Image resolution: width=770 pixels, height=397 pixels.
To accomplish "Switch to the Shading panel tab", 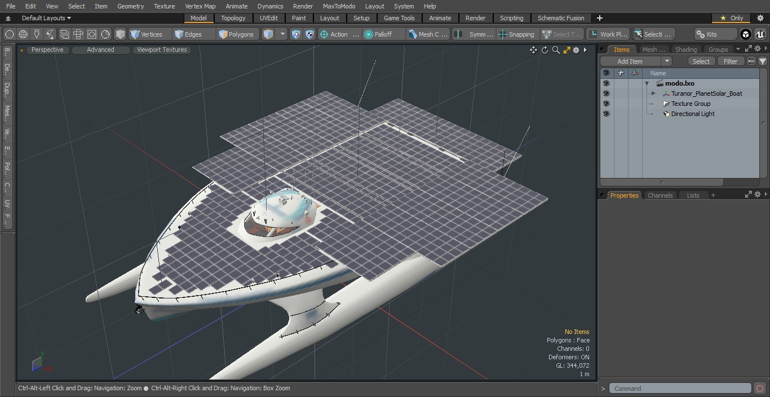I will click(685, 50).
